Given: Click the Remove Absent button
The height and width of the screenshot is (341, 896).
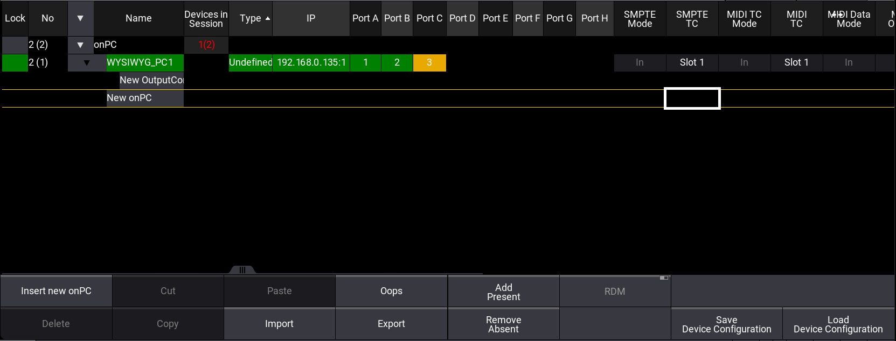Looking at the screenshot, I should (503, 324).
